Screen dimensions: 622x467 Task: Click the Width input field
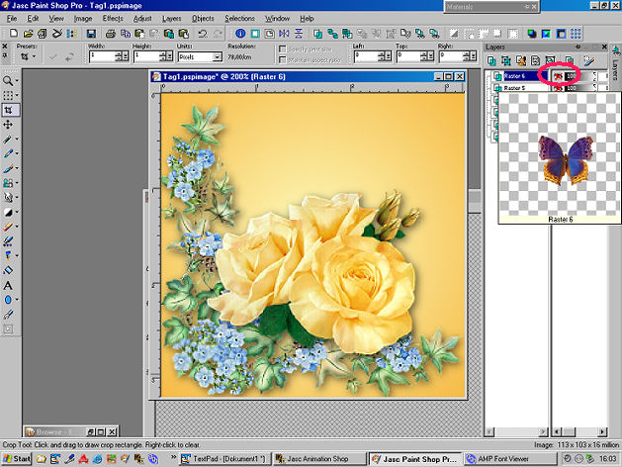coord(102,56)
